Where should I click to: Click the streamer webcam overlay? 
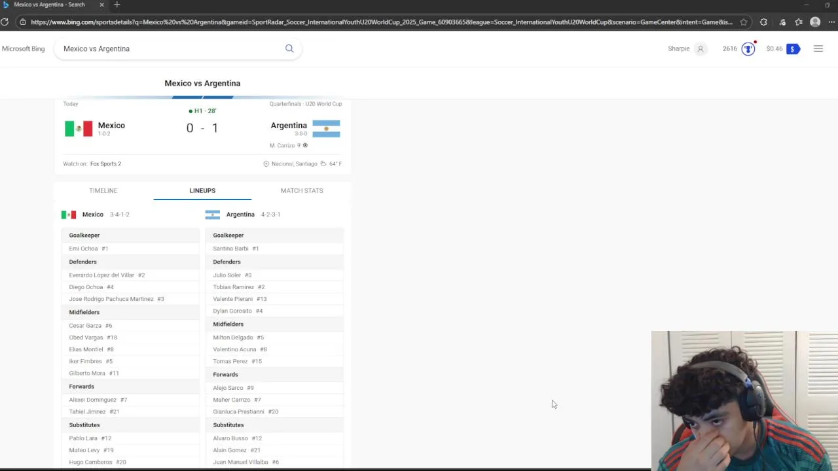(744, 400)
